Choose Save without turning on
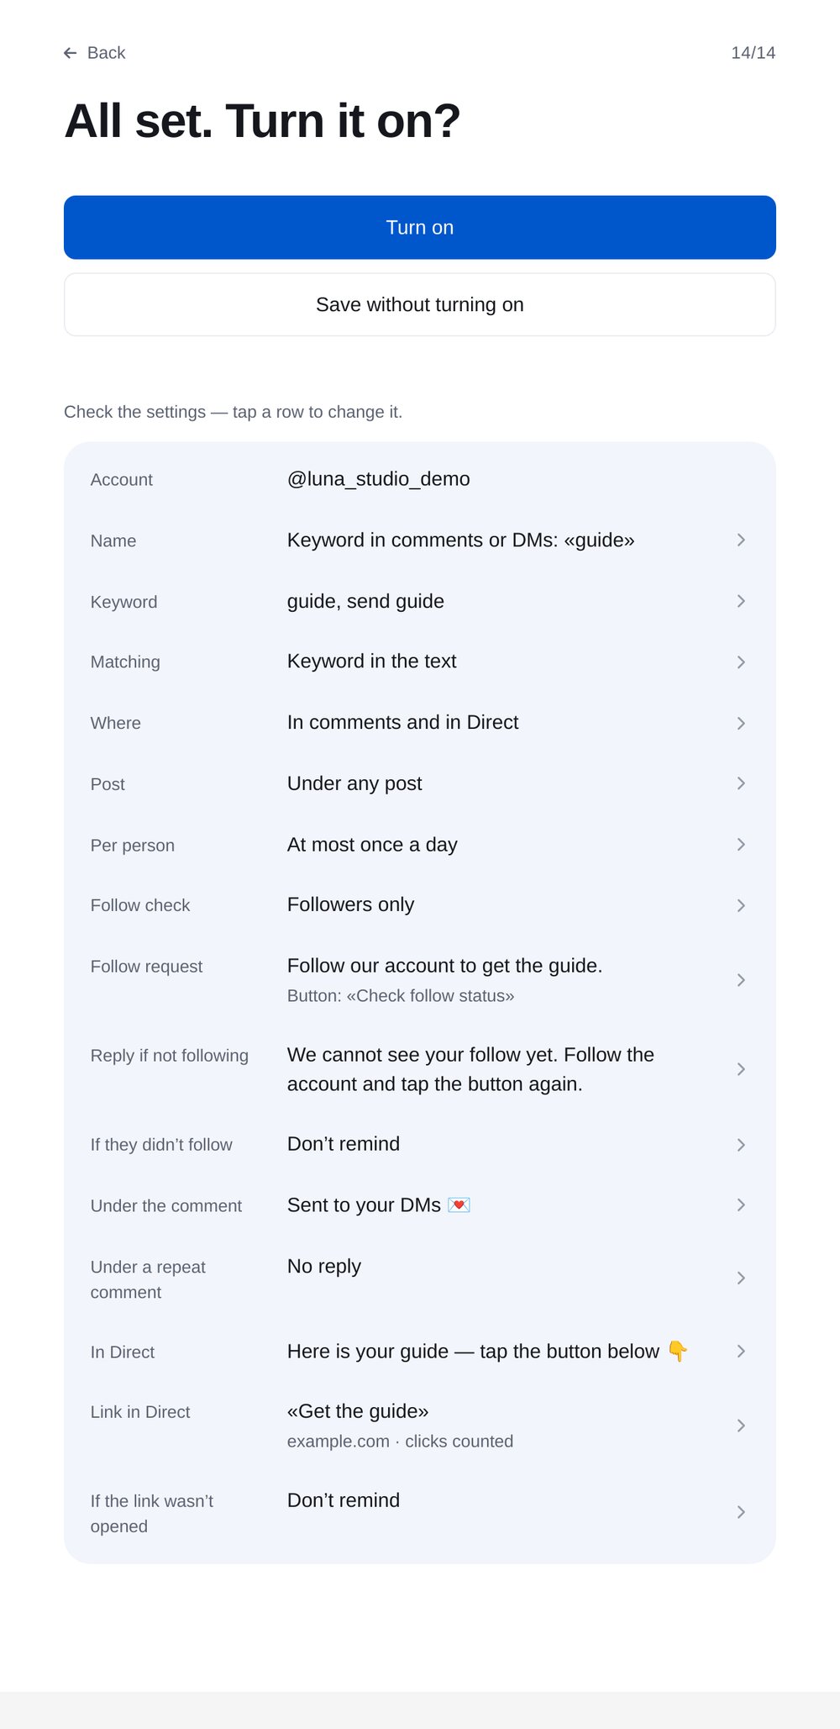The height and width of the screenshot is (1729, 840). (x=420, y=305)
